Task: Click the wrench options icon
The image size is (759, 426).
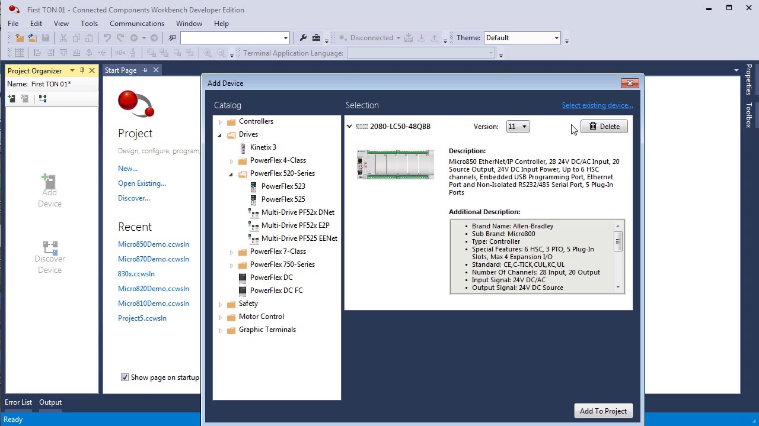Action: click(x=303, y=38)
